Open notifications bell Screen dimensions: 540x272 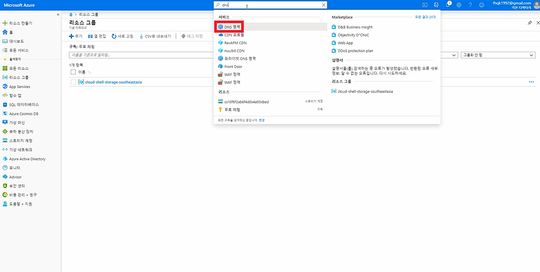pos(447,5)
